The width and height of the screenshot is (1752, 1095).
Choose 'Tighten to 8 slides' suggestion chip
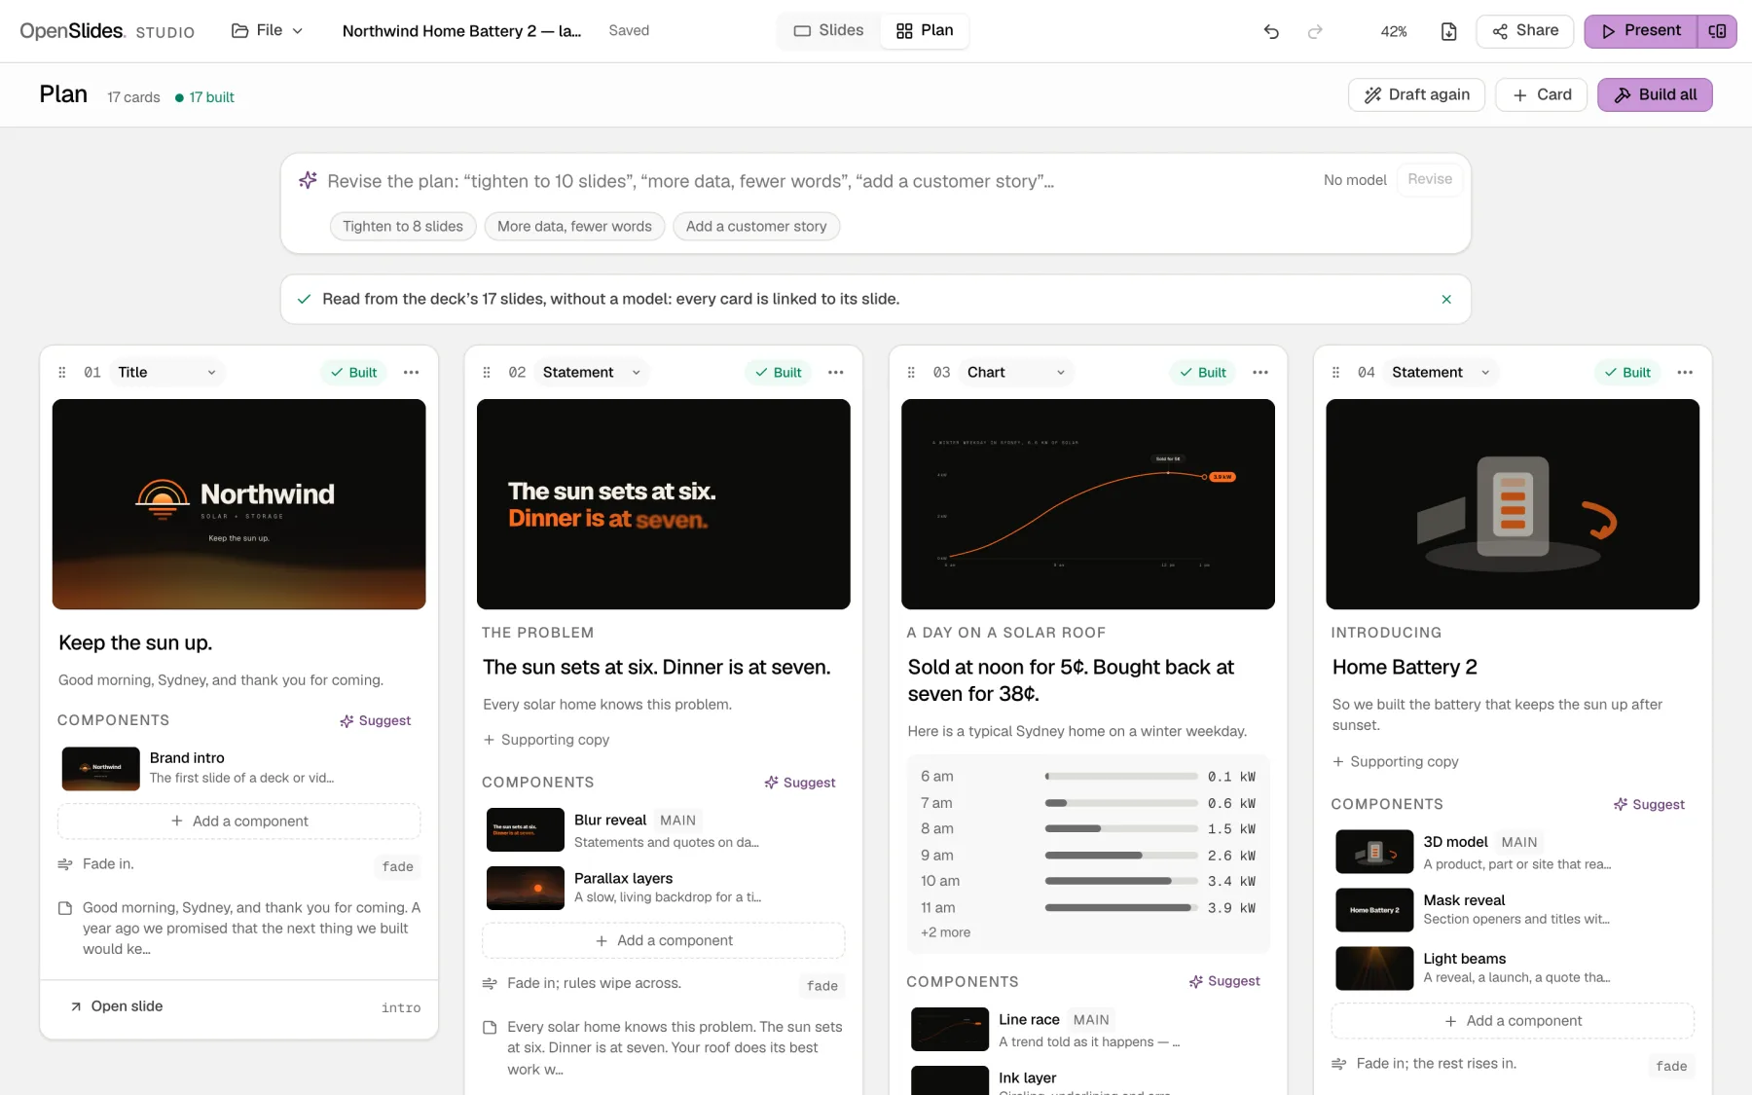pyautogui.click(x=403, y=226)
